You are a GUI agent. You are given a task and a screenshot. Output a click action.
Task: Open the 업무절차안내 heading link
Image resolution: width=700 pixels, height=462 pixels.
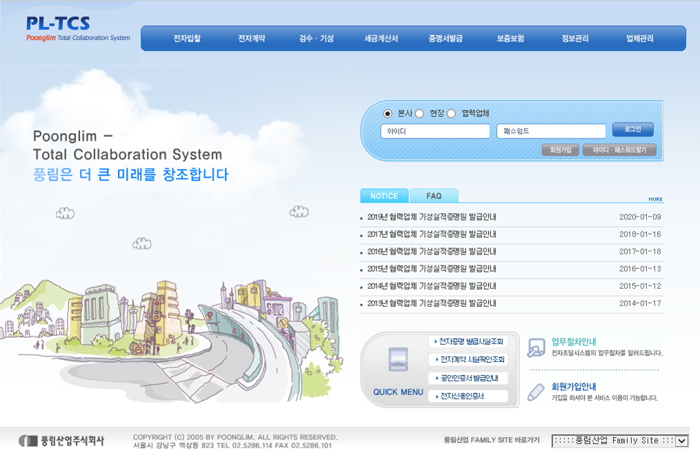(574, 342)
